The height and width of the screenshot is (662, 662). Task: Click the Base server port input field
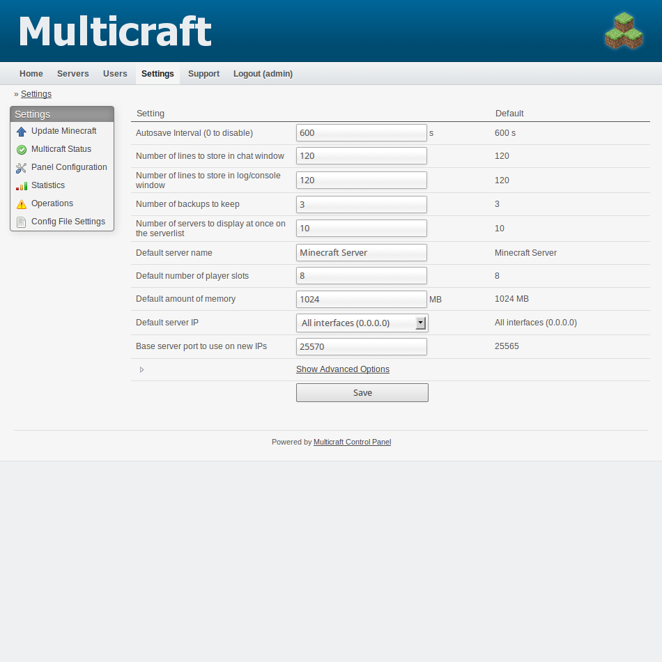point(362,346)
